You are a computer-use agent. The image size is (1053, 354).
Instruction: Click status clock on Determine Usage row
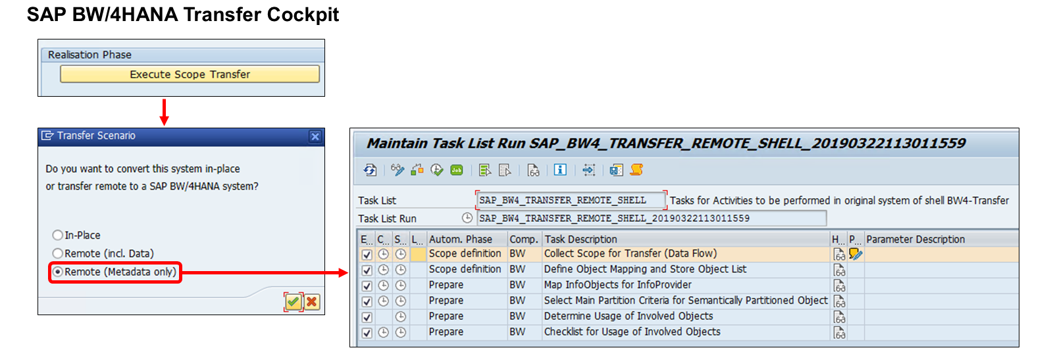tap(400, 316)
